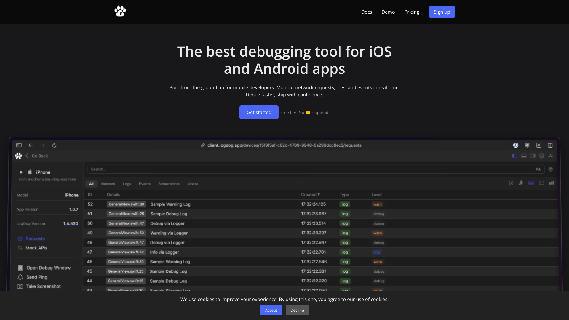Screen dimensions: 569x320
Task: Sort by the Created column arrow
Action: click(x=319, y=195)
